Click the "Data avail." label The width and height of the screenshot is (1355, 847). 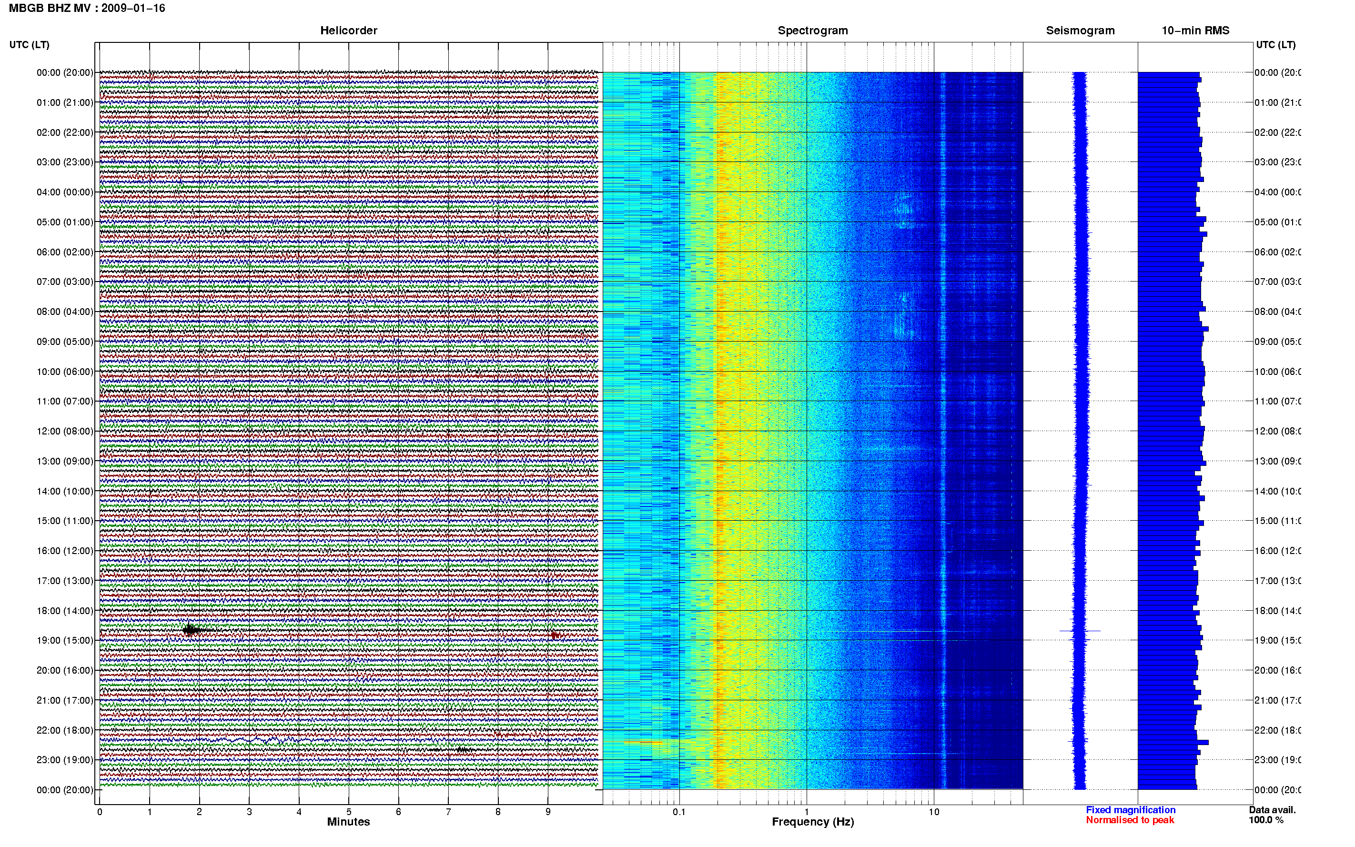click(1272, 810)
